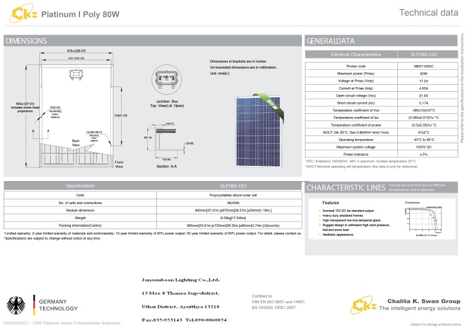Screen dimensions: 472x327
Task: Click the Technical data heading
Action: point(428,13)
